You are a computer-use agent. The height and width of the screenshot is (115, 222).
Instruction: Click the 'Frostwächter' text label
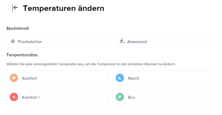(x=30, y=42)
